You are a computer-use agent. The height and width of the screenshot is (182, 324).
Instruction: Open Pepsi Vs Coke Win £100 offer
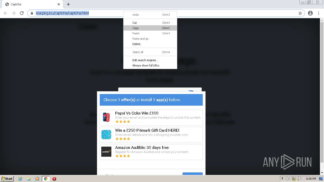tap(151, 118)
